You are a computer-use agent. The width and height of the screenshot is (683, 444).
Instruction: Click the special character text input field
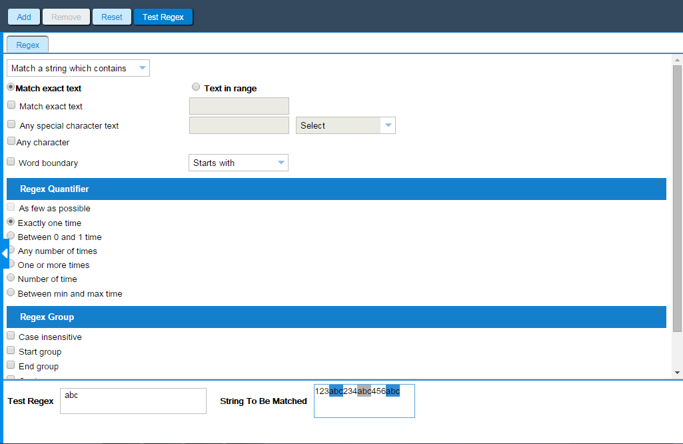[239, 125]
